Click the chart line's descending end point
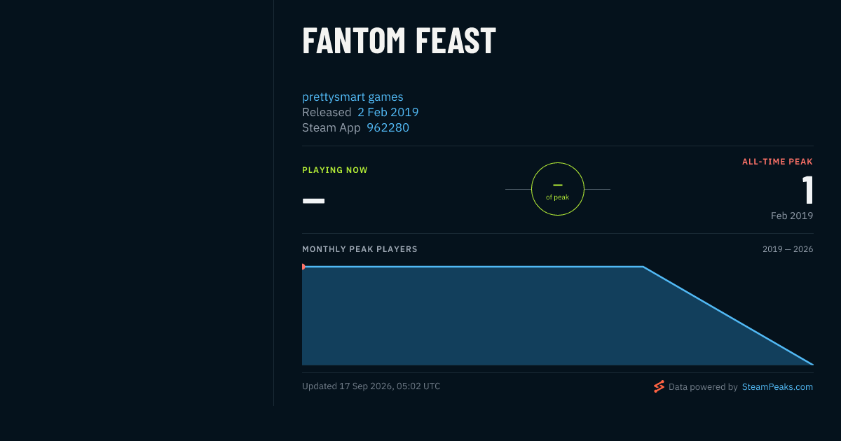The width and height of the screenshot is (841, 441). tap(812, 364)
